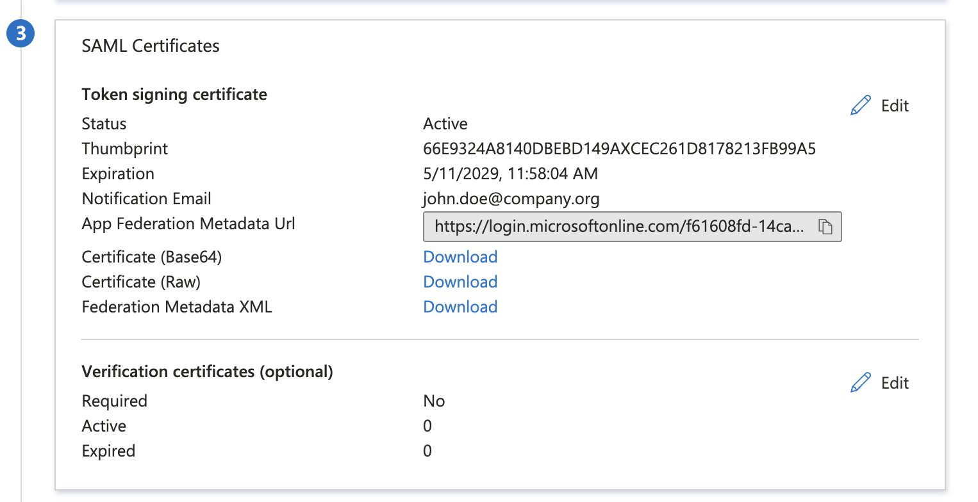Download the Certificate (Raw)
Viewport: 978px width, 502px height.
[460, 282]
